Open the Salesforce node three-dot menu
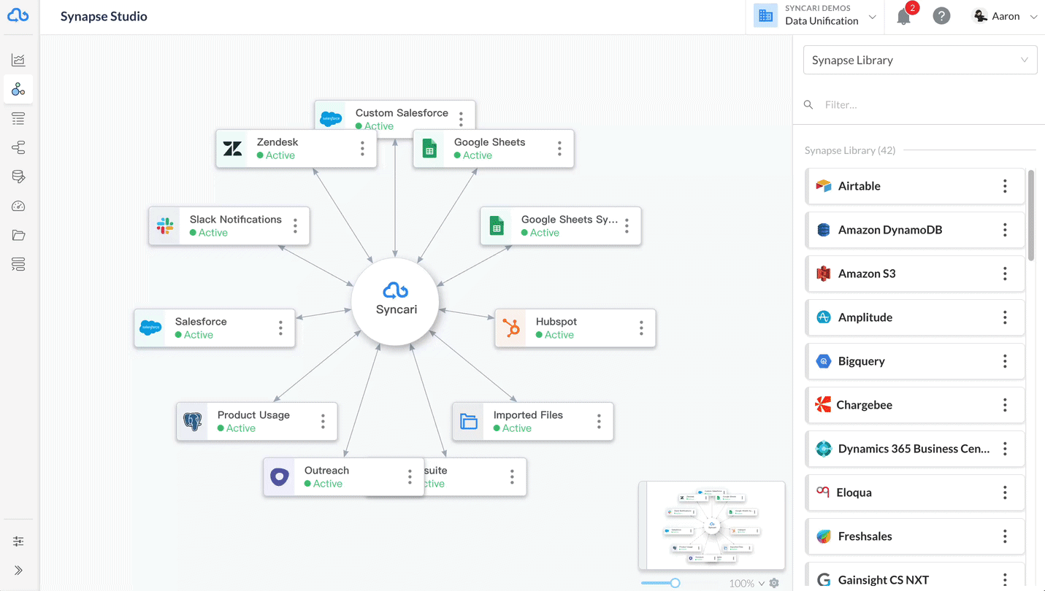This screenshot has height=591, width=1045. 280,328
